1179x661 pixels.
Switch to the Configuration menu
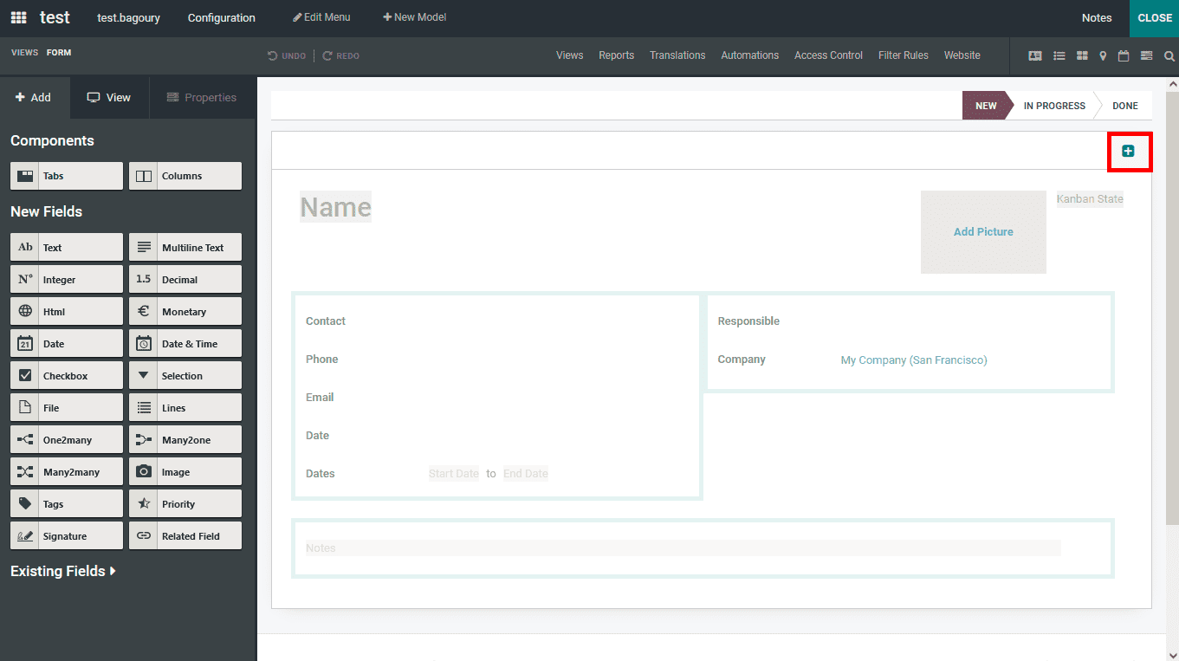click(x=221, y=17)
